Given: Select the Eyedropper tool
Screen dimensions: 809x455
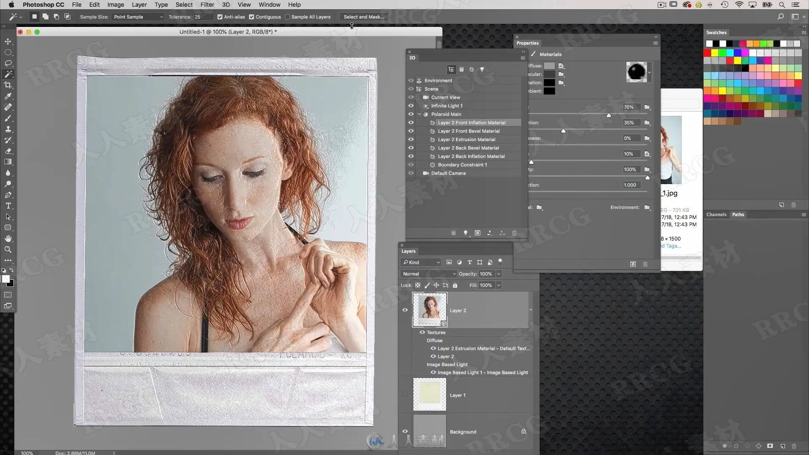Looking at the screenshot, I should click(x=8, y=96).
